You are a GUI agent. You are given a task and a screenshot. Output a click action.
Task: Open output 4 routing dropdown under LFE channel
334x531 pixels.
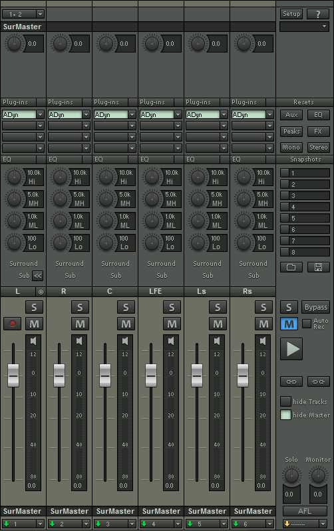[x=178, y=524]
